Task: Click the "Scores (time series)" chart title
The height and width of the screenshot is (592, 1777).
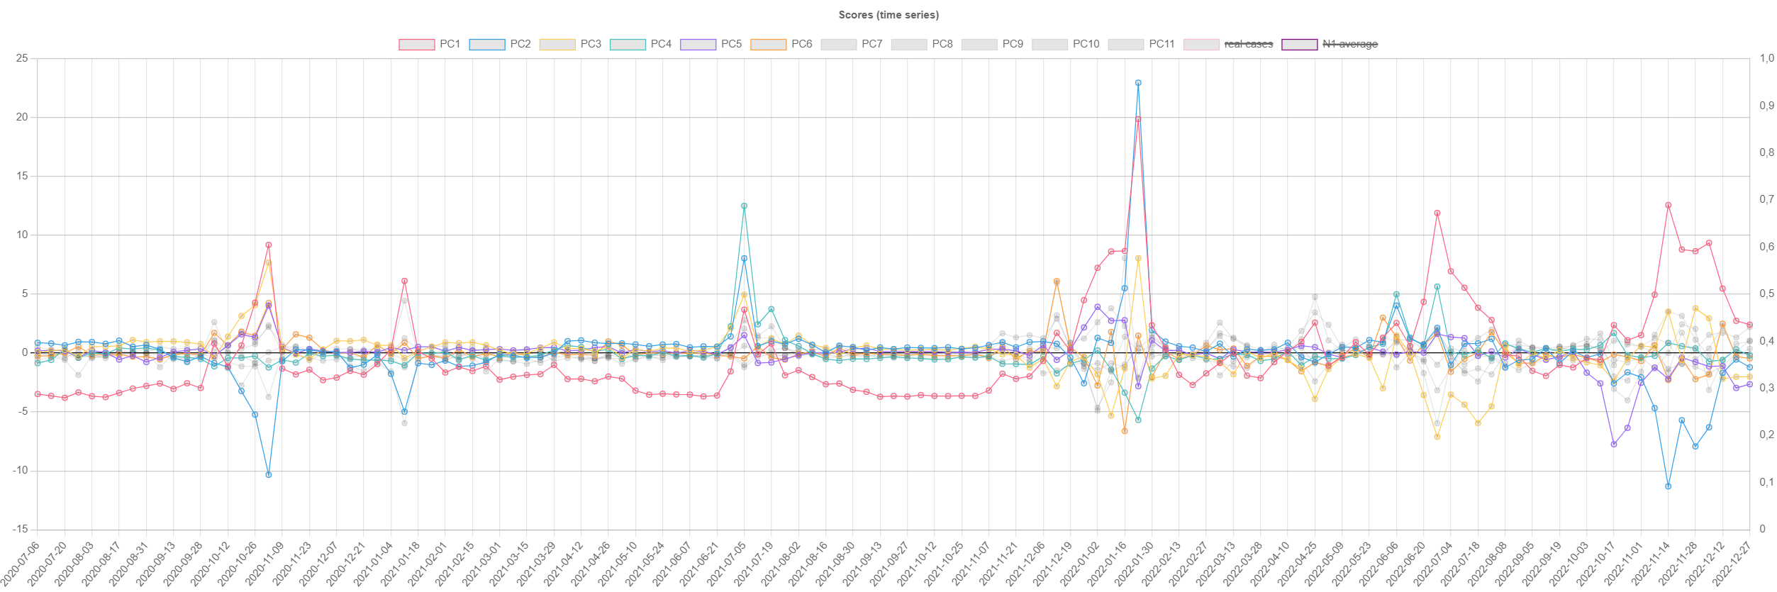Action: pos(888,15)
